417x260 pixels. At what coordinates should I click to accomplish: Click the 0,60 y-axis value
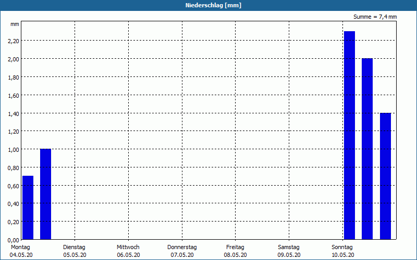(x=13, y=186)
